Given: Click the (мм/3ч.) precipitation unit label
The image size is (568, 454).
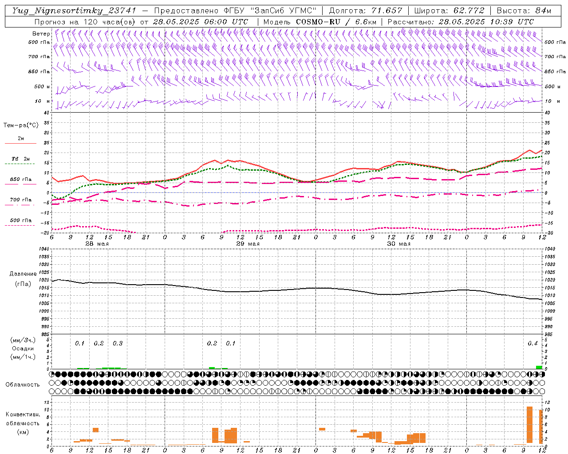Looking at the screenshot, I should pos(23,340).
